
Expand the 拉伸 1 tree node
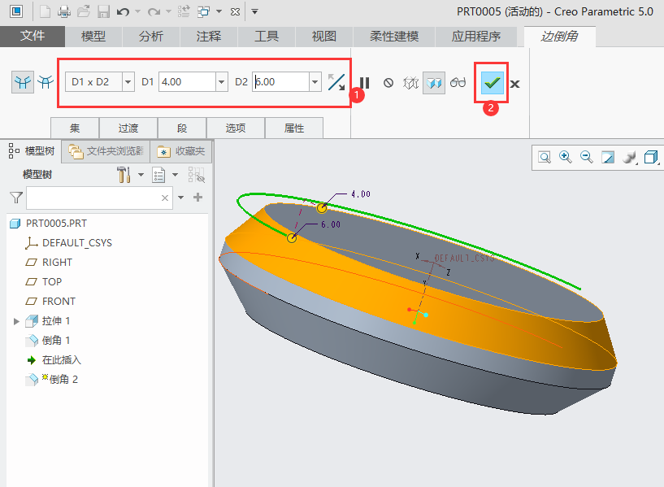(16, 321)
